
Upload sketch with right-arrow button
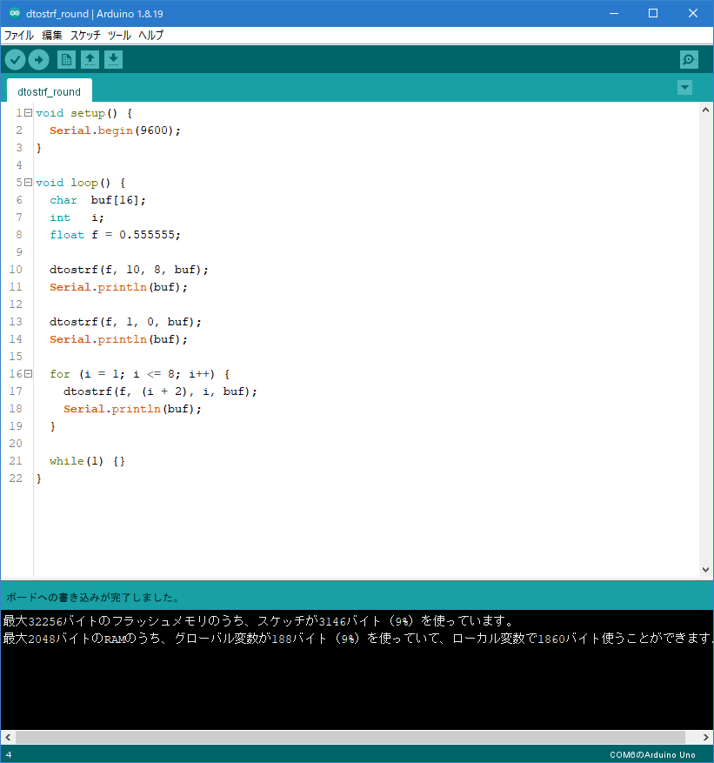39,60
